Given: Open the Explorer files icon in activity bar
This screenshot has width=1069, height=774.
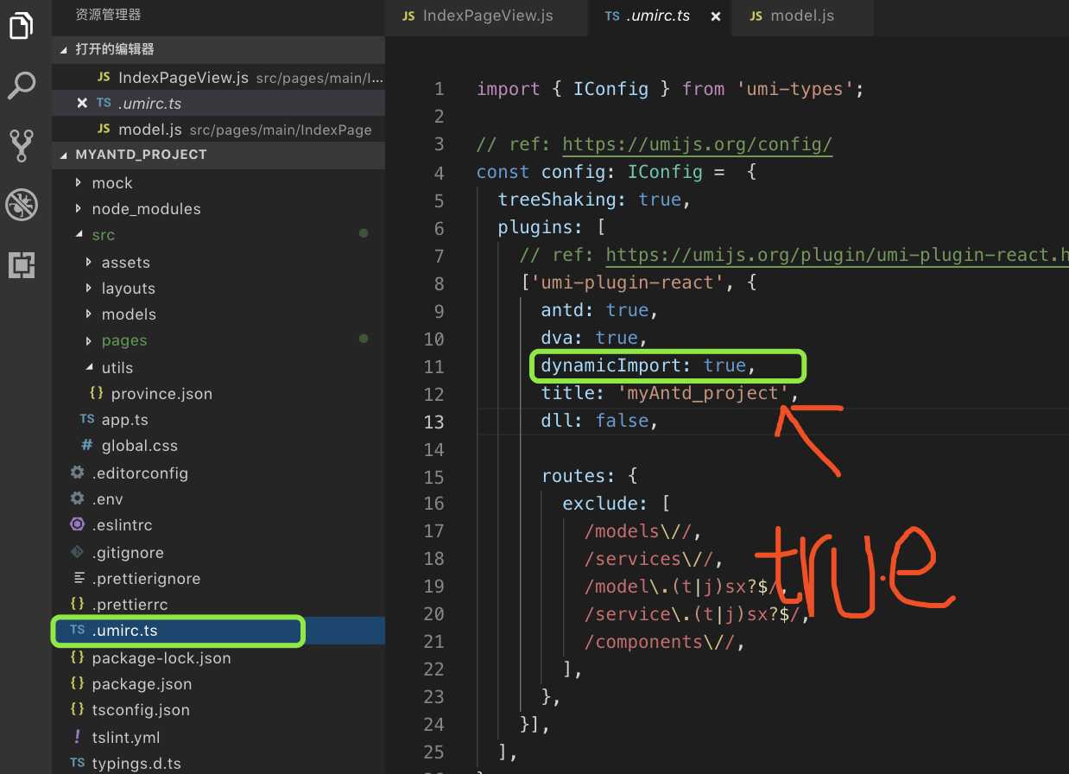Looking at the screenshot, I should (21, 26).
